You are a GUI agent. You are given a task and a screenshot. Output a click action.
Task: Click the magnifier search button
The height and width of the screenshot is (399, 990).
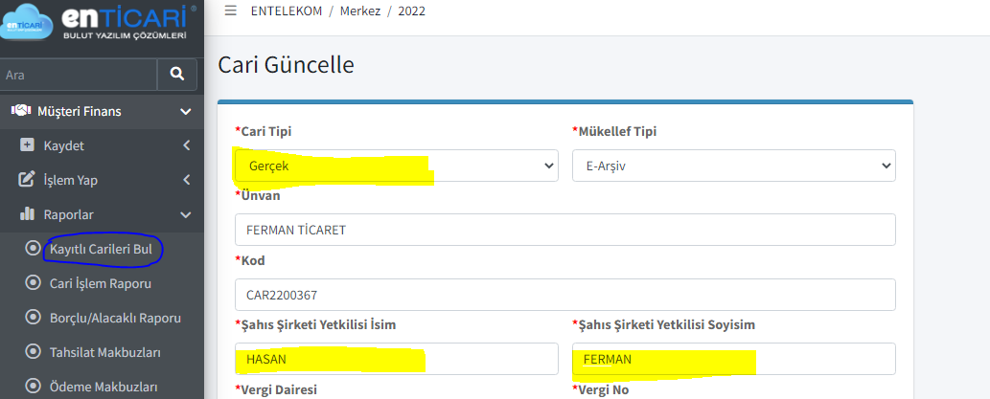pos(176,75)
